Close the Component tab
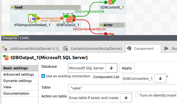 click(x=158, y=49)
